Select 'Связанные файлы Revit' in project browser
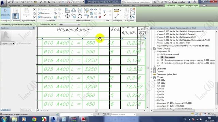This screenshot has width=218, height=122. [167, 75]
